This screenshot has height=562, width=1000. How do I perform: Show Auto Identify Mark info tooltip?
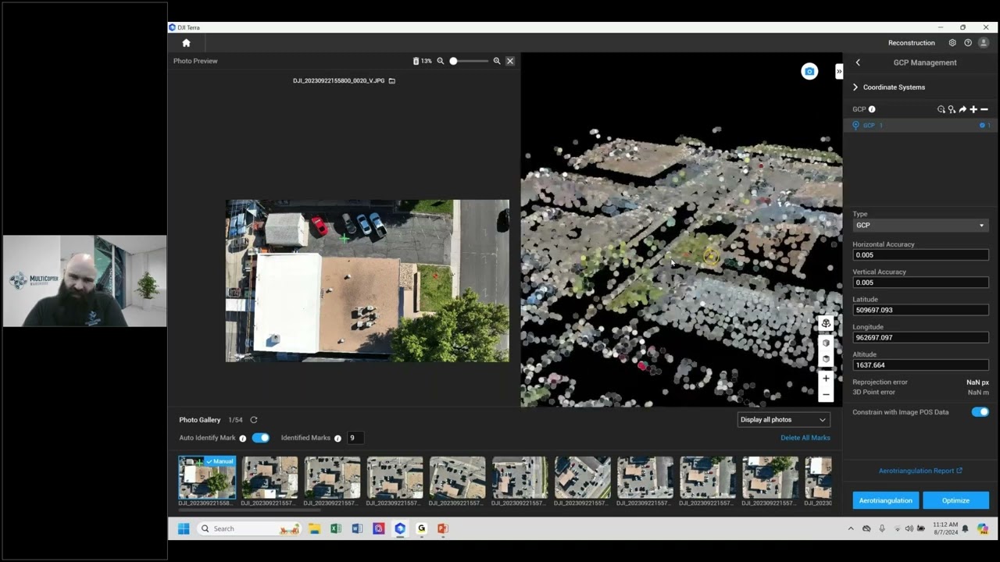(243, 439)
